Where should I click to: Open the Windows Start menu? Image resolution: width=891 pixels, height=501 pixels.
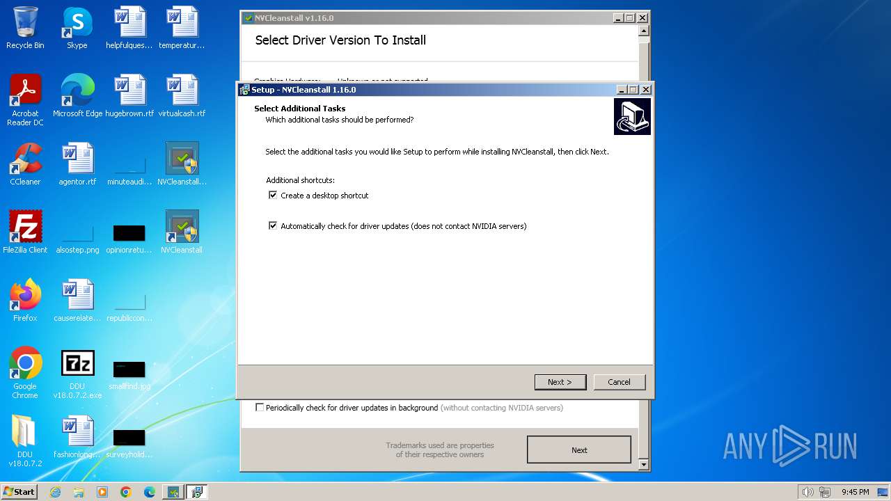[19, 492]
